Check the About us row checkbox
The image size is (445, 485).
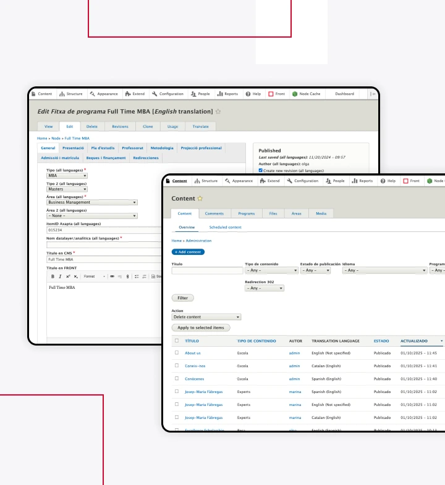[x=177, y=352]
